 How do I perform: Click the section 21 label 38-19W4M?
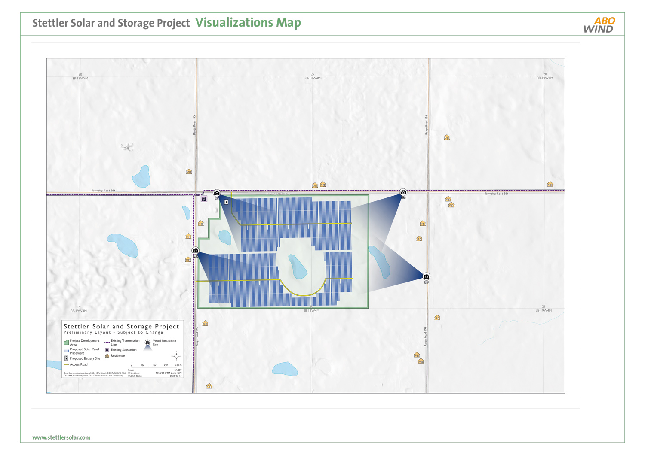pyautogui.click(x=544, y=310)
